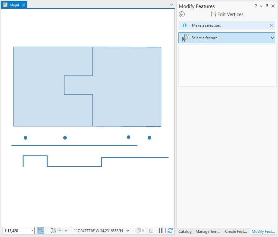The width and height of the screenshot is (278, 237).
Task: Open the coordinate display units dropdown
Action: tap(128, 231)
